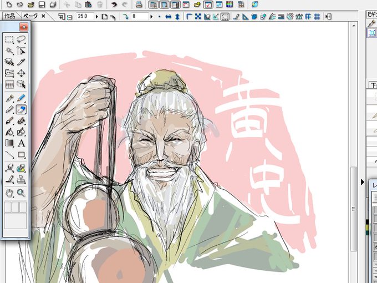Screen dimensions: 377x283
Task: Click the middle small color box in tool palette
Action: coord(16,207)
